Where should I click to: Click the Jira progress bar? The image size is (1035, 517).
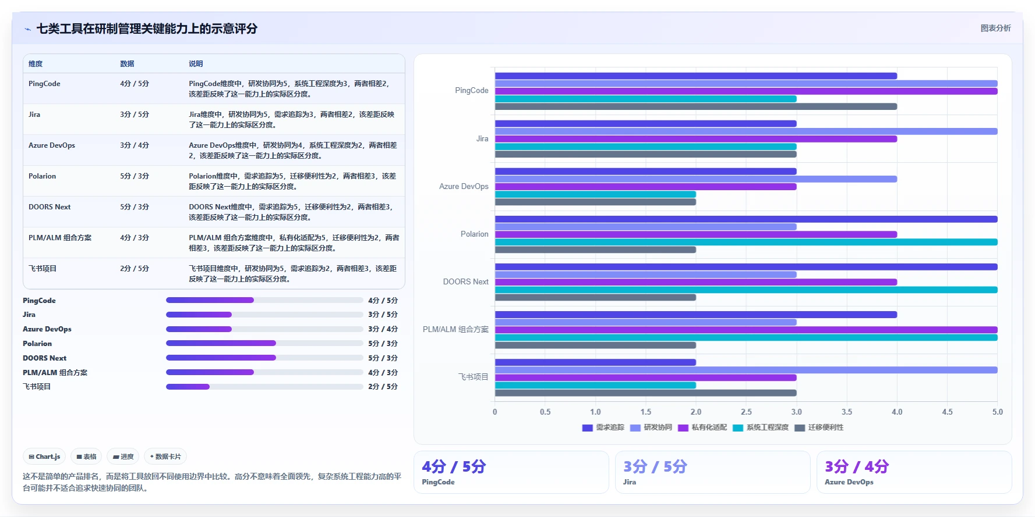click(x=264, y=315)
